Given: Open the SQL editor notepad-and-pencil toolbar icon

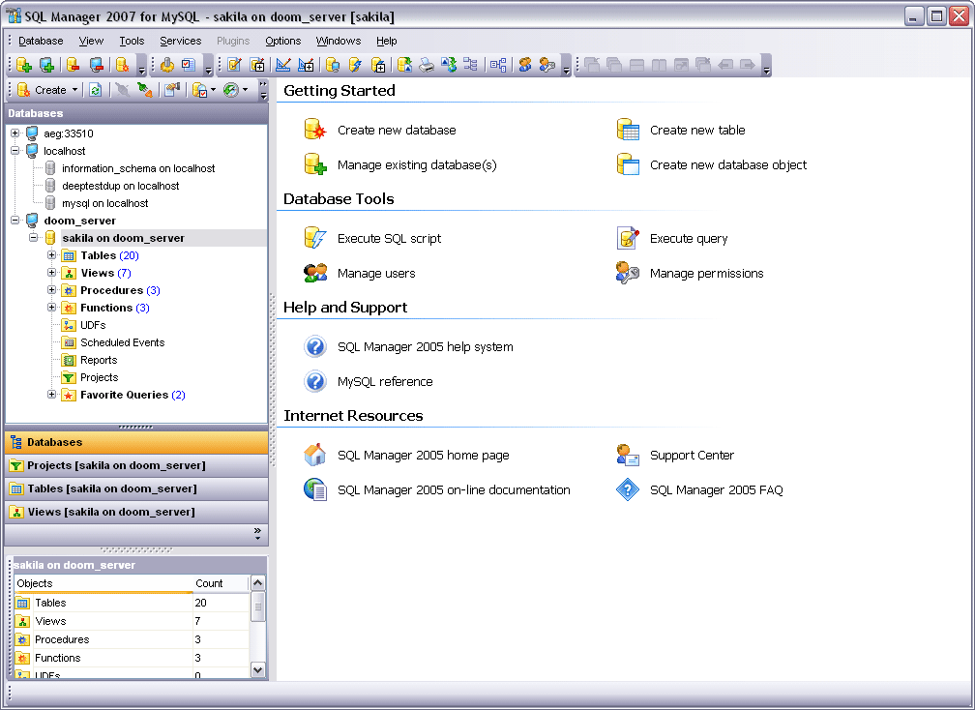Looking at the screenshot, I should pyautogui.click(x=234, y=65).
